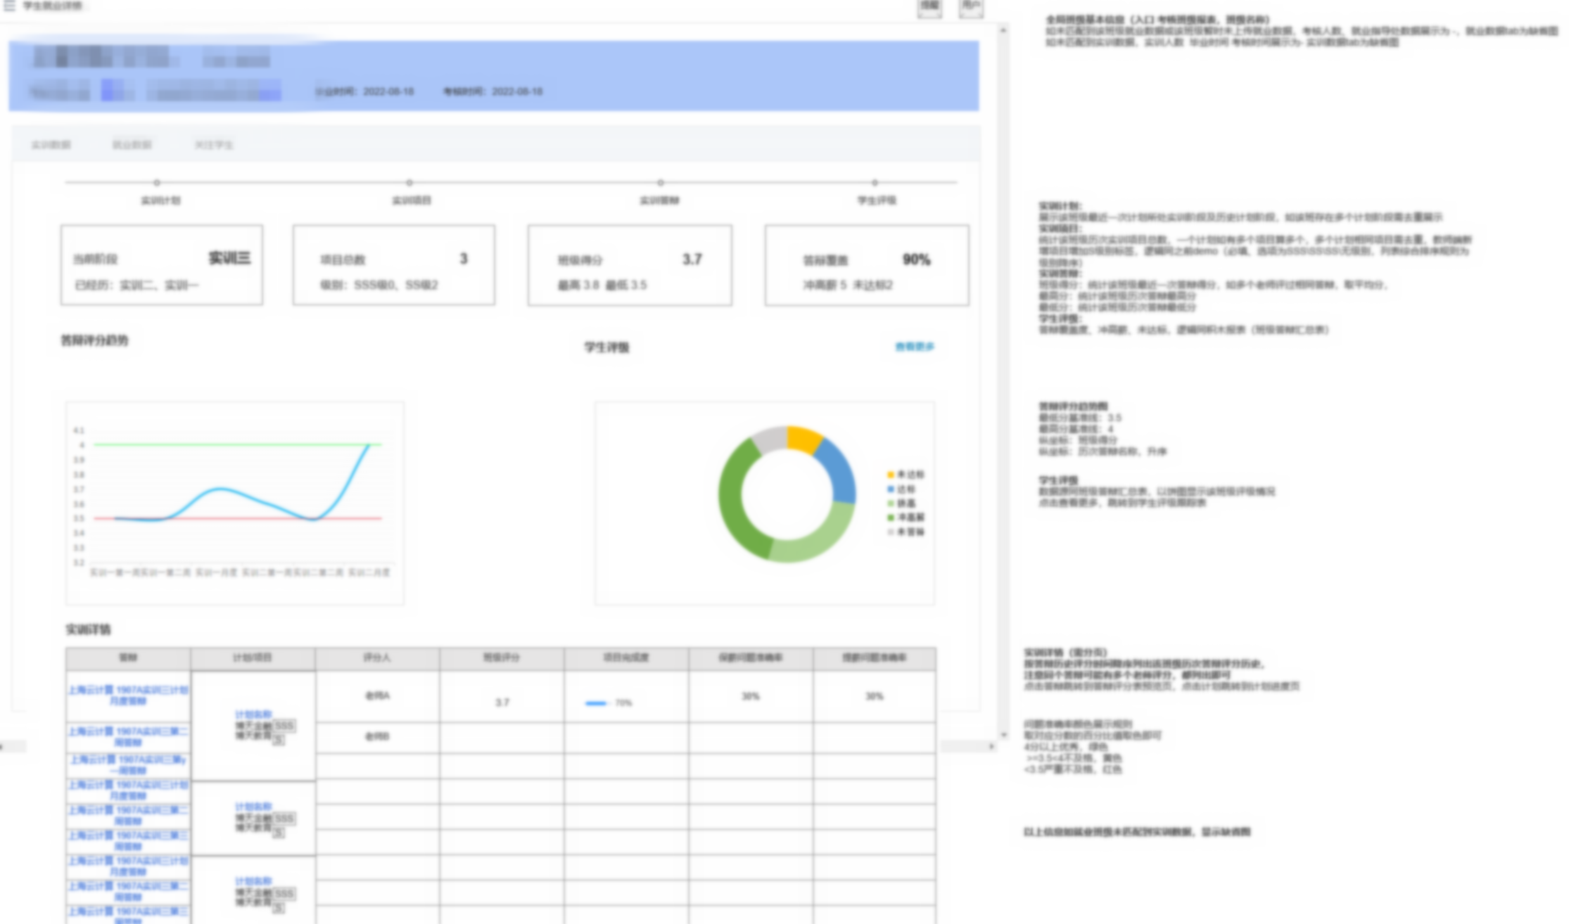
Task: Click the 项目总数 3 summary card
Action: click(394, 265)
